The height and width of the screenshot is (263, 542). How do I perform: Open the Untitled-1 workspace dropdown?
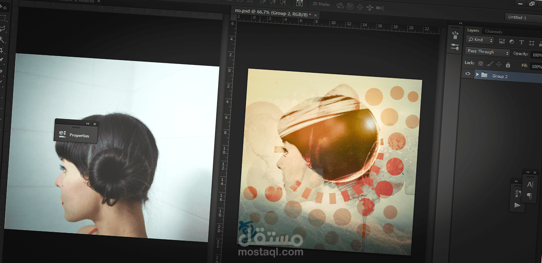click(523, 17)
